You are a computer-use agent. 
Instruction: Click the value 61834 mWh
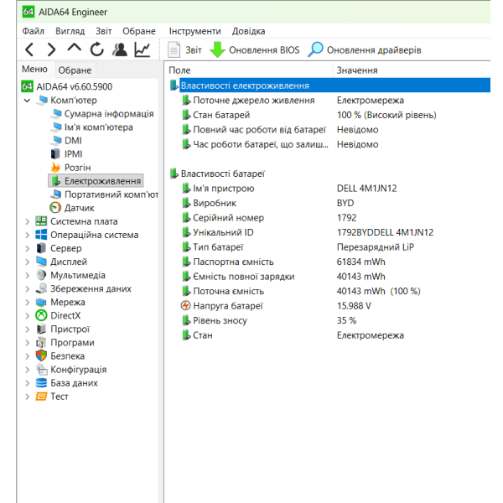360,262
